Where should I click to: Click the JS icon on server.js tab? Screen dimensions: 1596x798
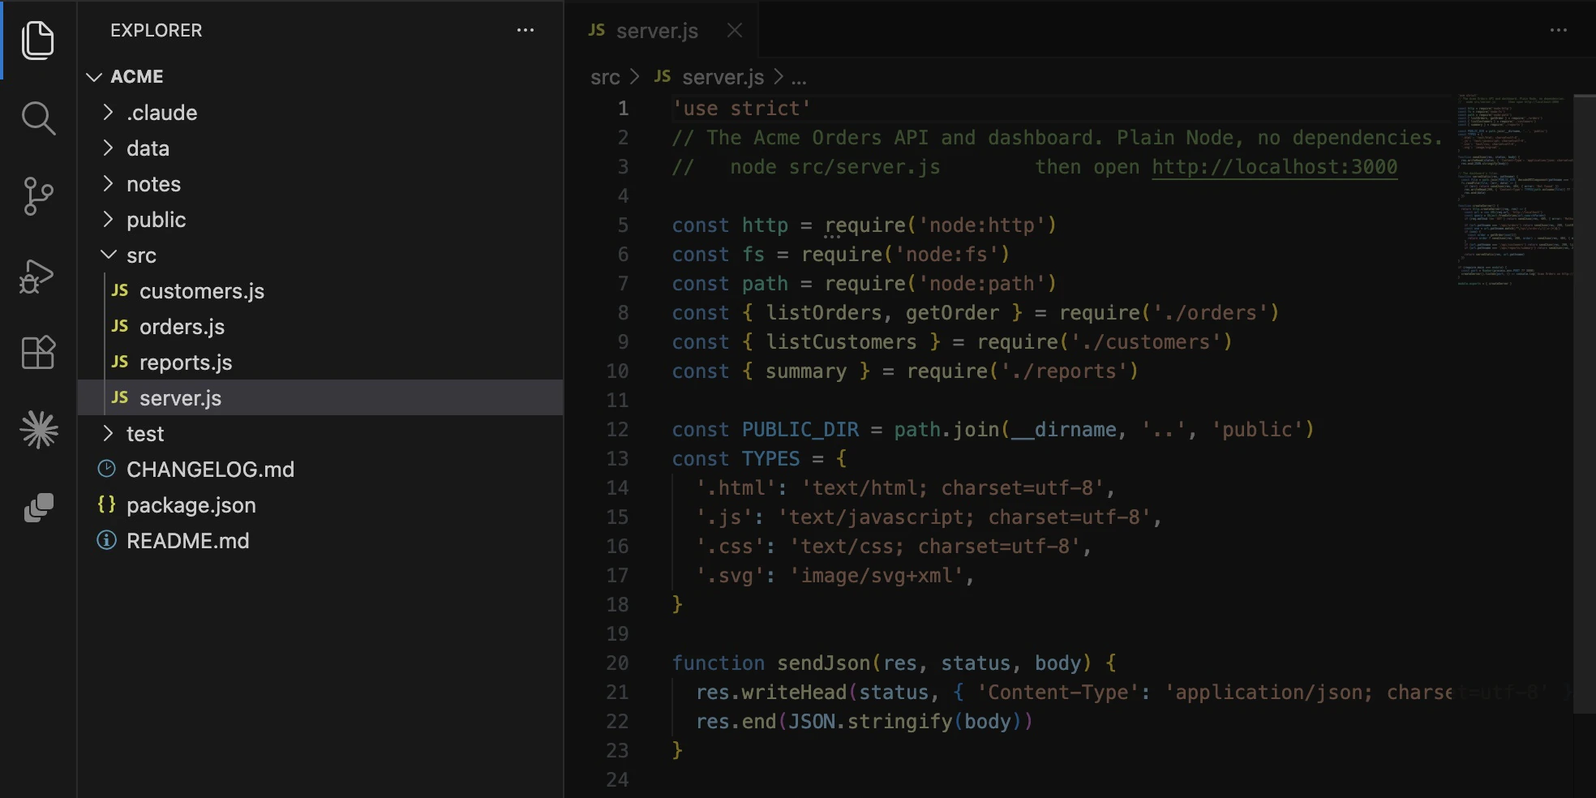pyautogui.click(x=597, y=31)
